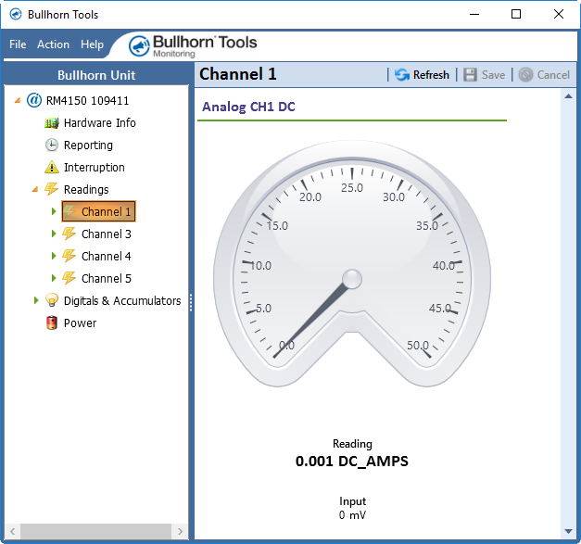The height and width of the screenshot is (544, 581).
Task: Refresh the Channel 1 readings
Action: [x=422, y=75]
